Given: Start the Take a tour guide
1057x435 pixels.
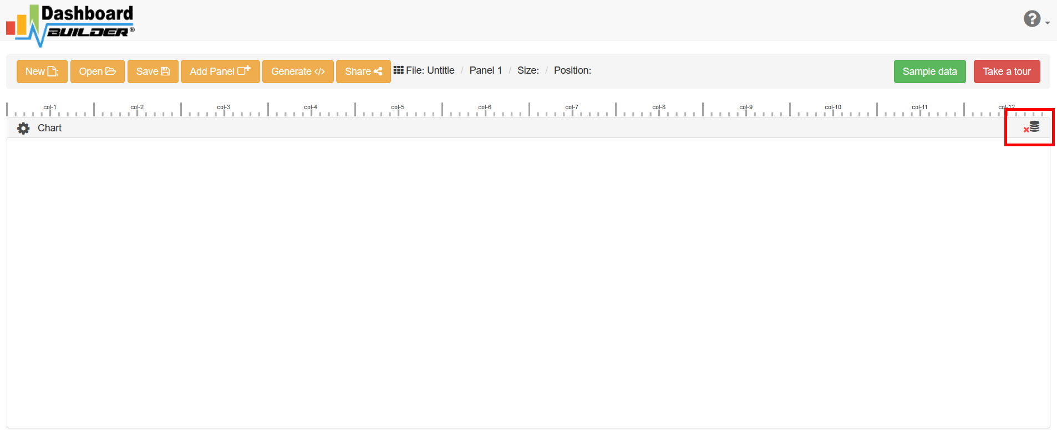Looking at the screenshot, I should point(1007,71).
